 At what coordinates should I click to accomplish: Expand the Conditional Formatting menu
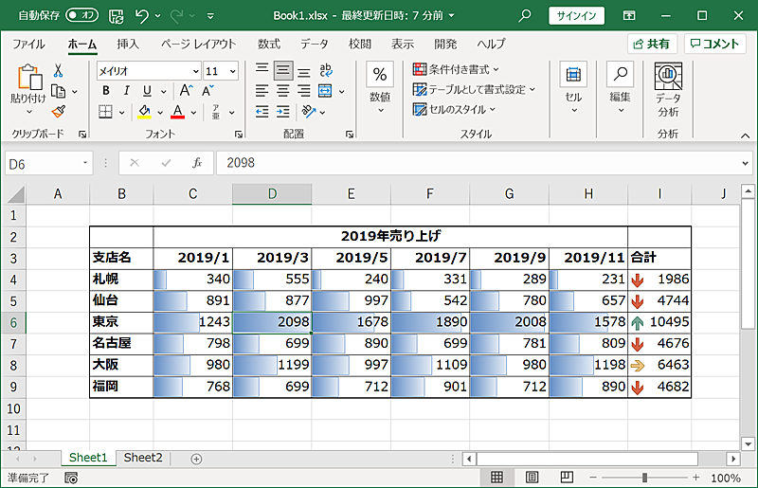pyautogui.click(x=456, y=69)
